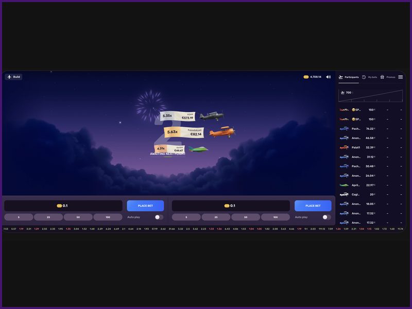Click the Build airplane icon

pyautogui.click(x=9, y=77)
